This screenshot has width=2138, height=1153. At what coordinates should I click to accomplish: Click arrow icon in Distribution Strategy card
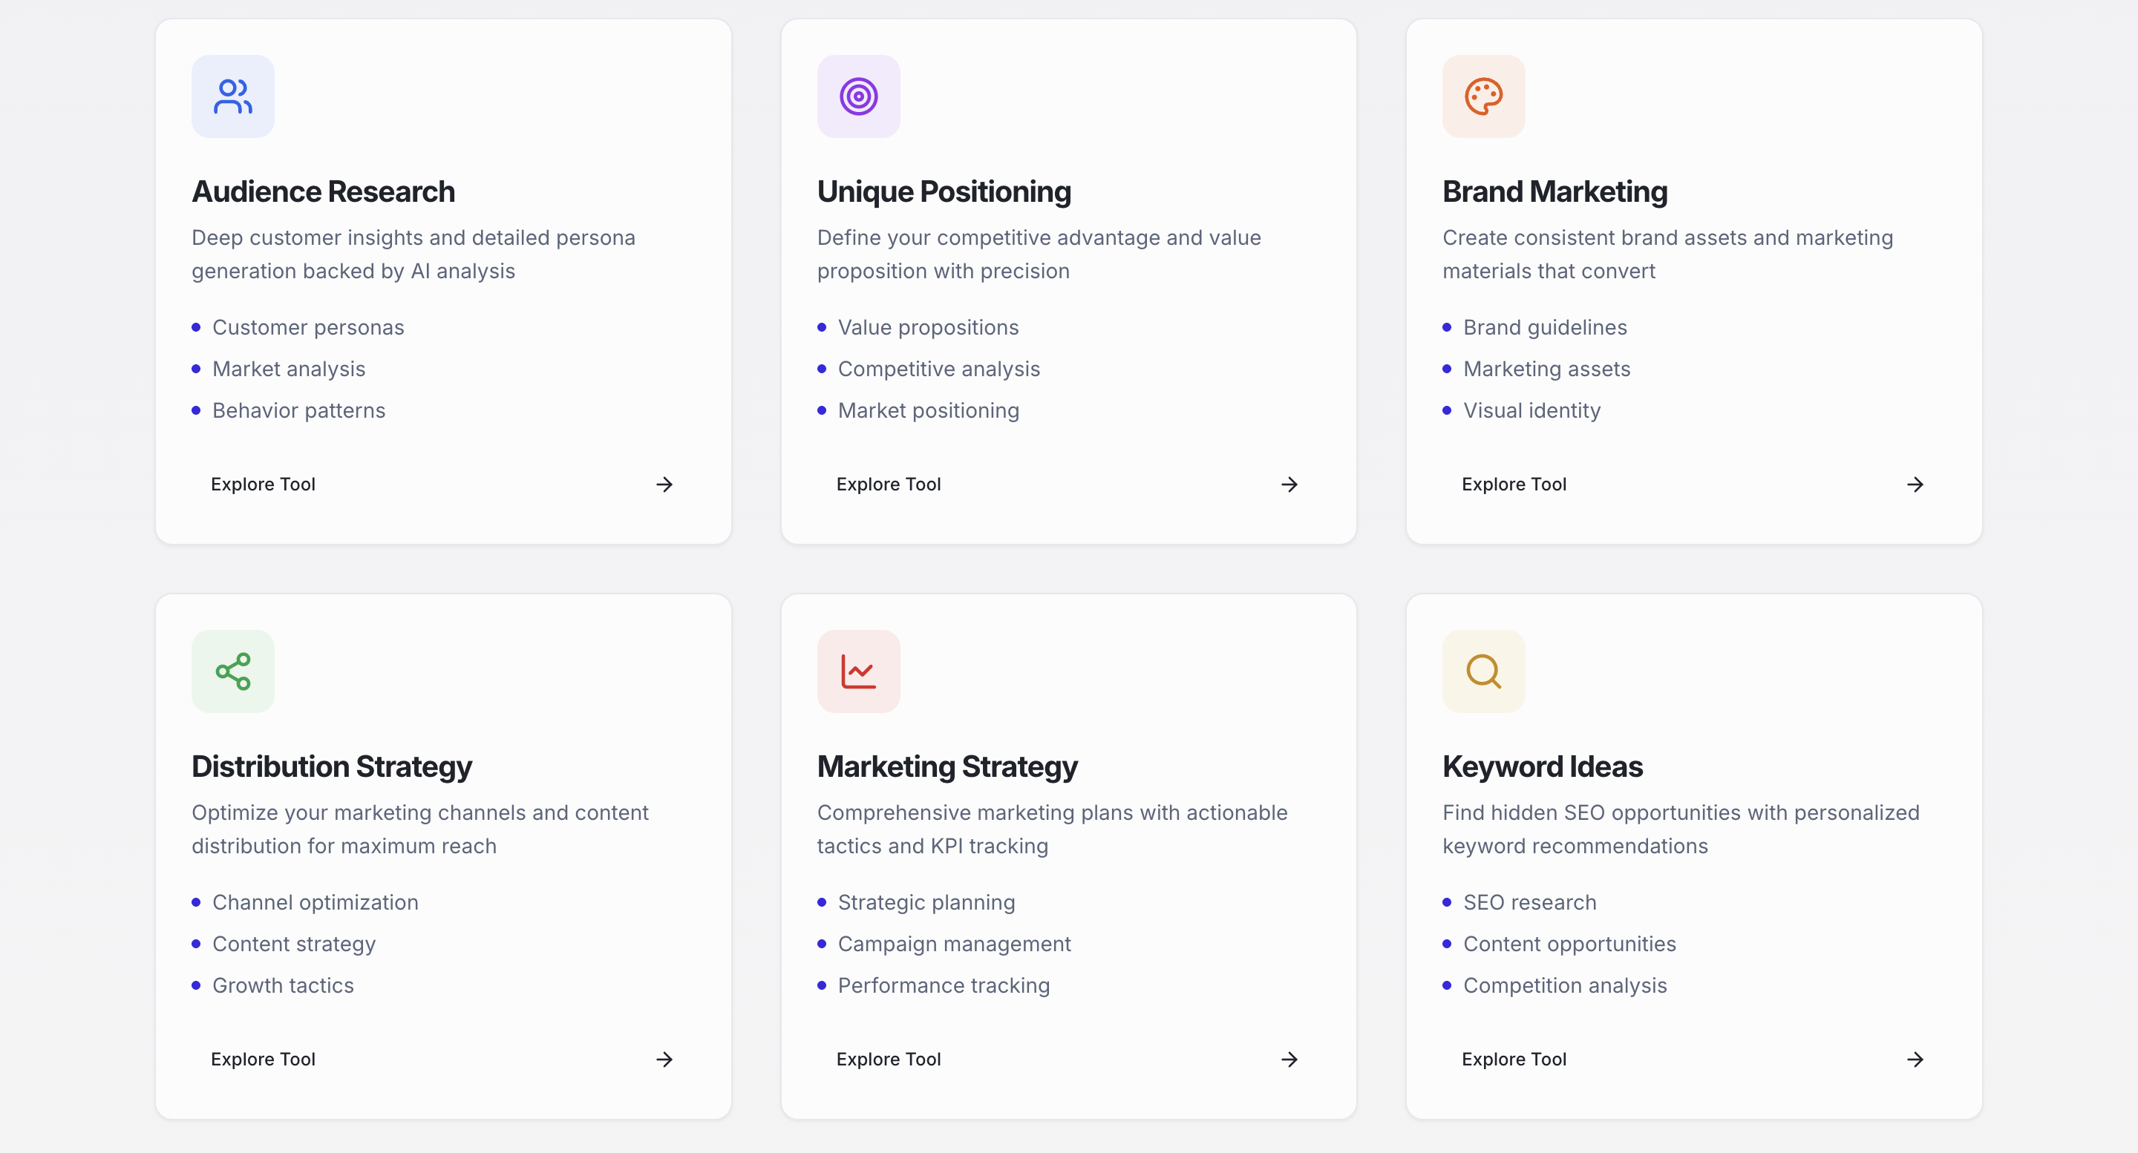(x=664, y=1060)
